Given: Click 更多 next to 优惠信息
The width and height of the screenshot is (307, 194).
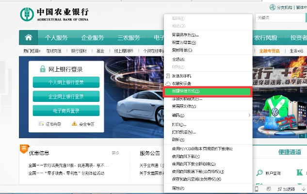Looking at the screenshot, I should pos(115,153).
